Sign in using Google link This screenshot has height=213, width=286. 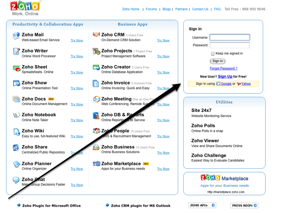coord(226,84)
